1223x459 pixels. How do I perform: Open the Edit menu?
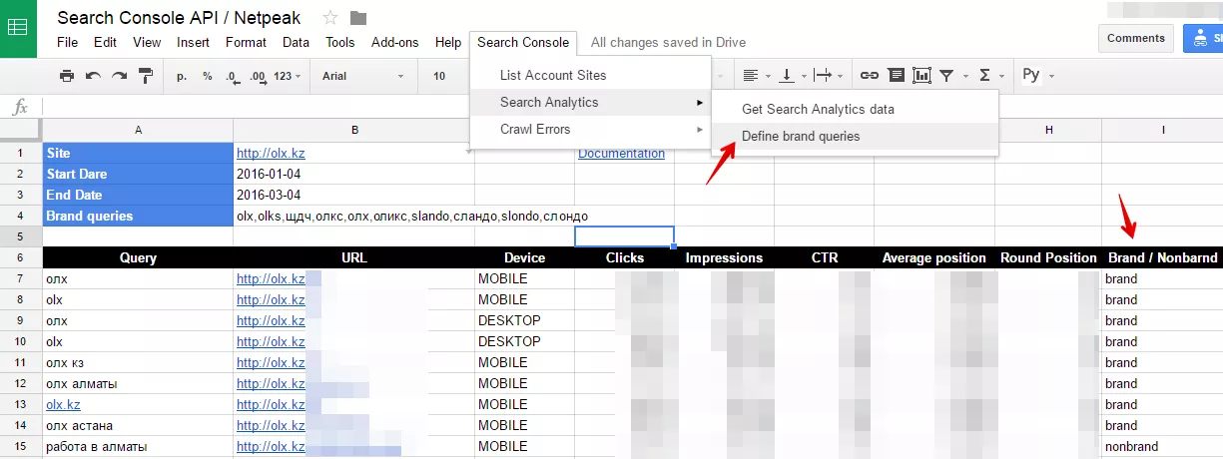[x=105, y=42]
